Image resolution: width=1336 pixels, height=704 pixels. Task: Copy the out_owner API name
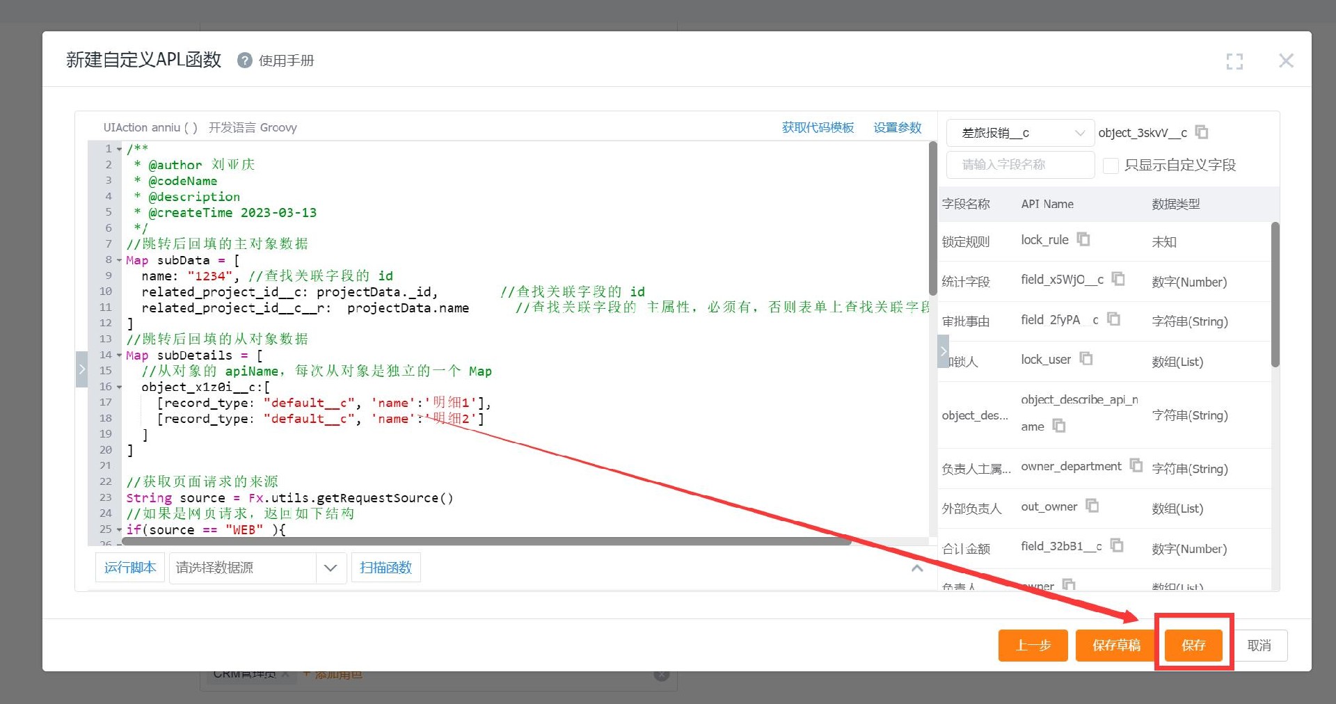[x=1092, y=506]
